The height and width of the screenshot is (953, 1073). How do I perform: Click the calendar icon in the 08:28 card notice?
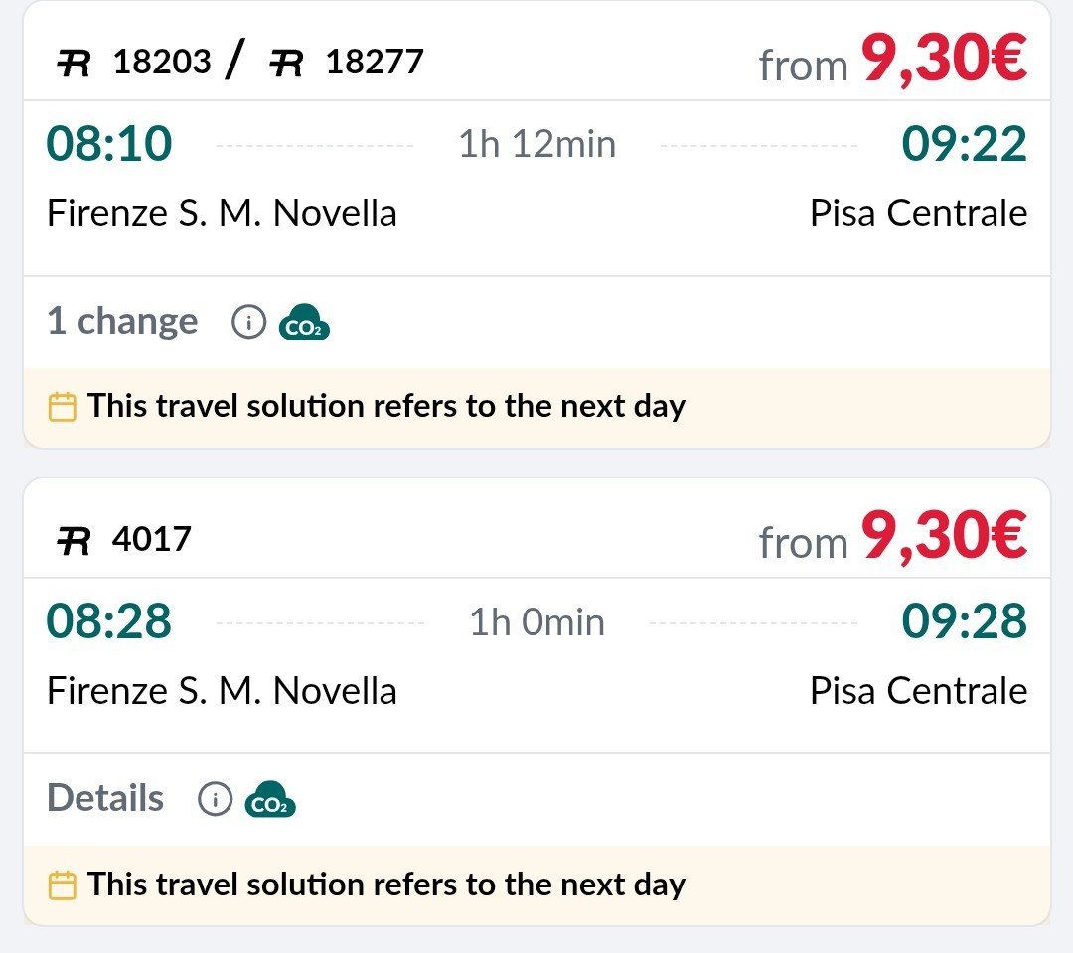(x=63, y=885)
